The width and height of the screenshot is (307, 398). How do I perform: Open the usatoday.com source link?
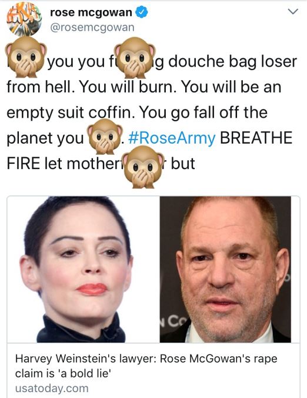[x=52, y=389]
